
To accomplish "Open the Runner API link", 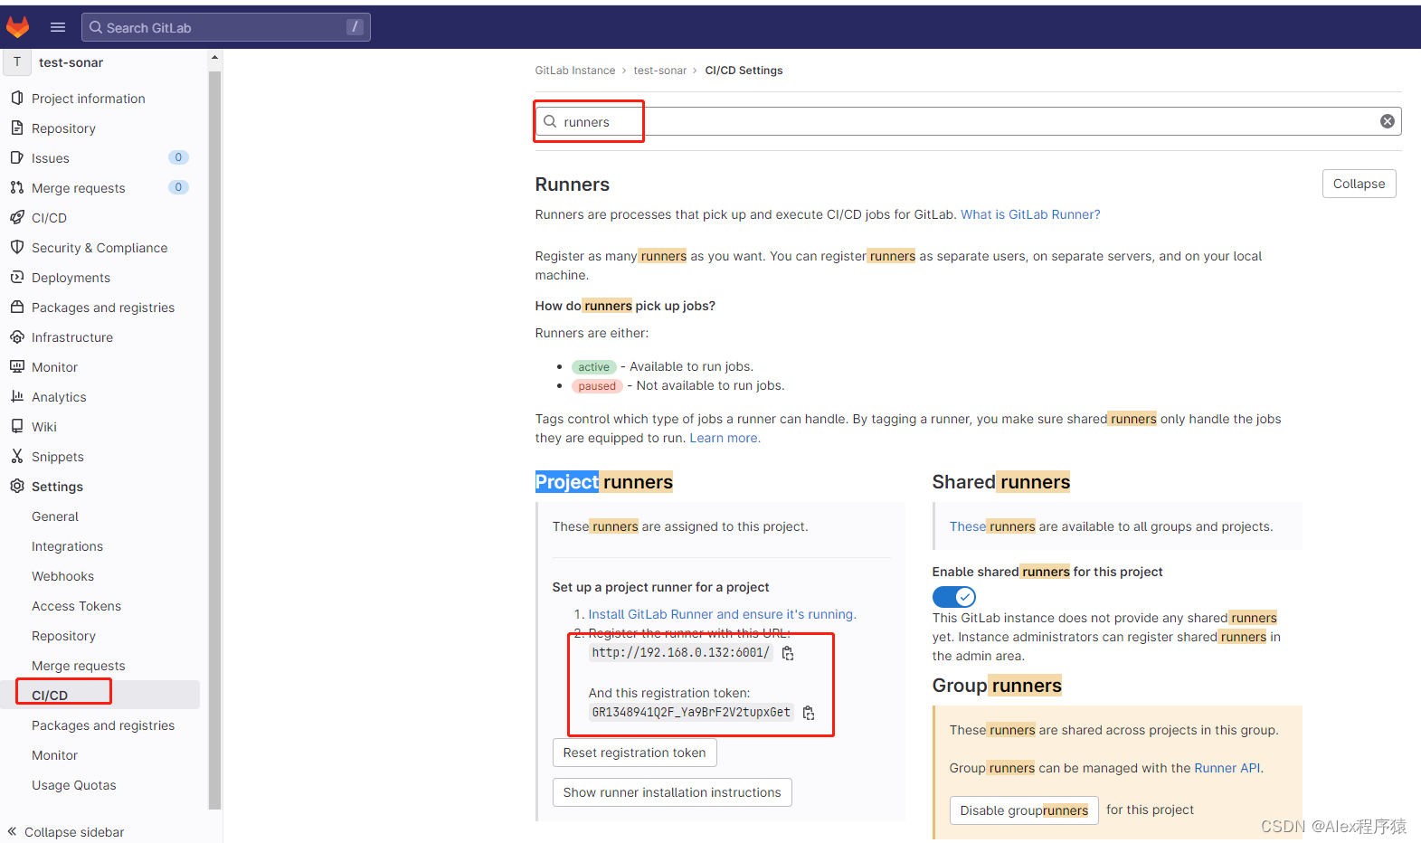I will click(x=1227, y=768).
